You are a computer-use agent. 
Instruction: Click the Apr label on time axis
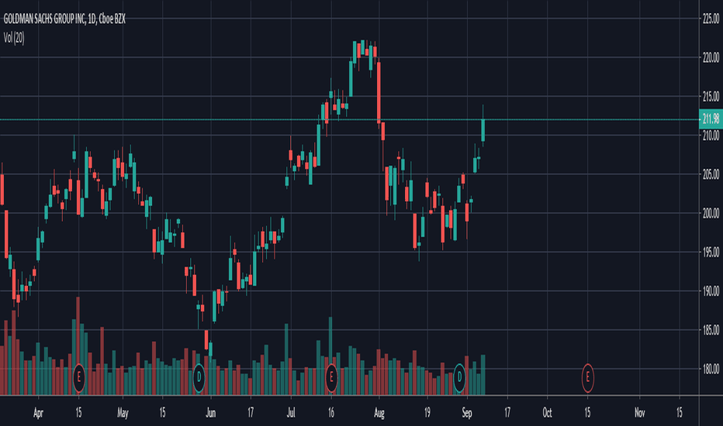(x=38, y=413)
